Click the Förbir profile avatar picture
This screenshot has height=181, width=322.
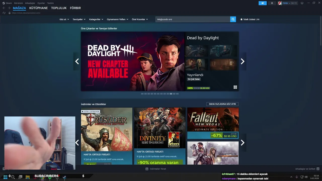(x=279, y=3)
